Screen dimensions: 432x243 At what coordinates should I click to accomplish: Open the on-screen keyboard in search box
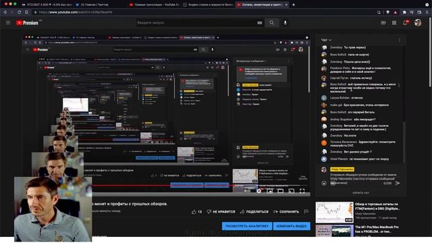pos(259,23)
